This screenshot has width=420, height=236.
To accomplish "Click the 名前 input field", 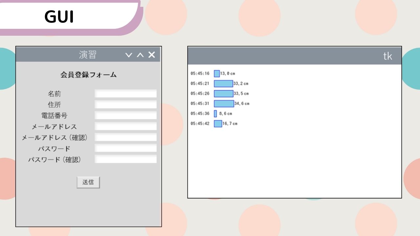I will click(x=126, y=94).
